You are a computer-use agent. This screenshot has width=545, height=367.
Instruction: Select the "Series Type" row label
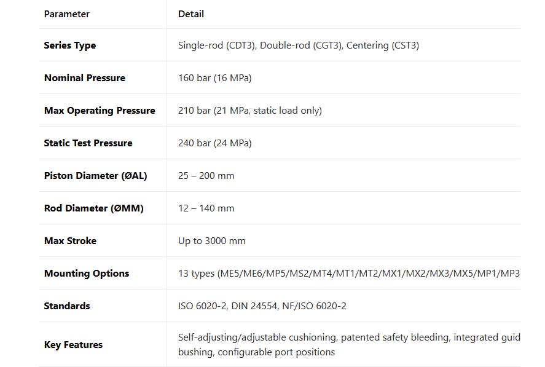70,45
